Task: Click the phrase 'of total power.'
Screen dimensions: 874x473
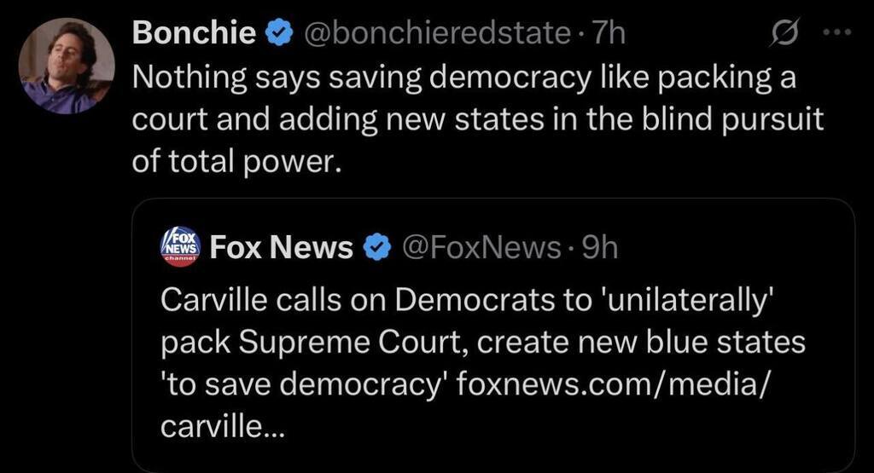Action: pos(236,160)
